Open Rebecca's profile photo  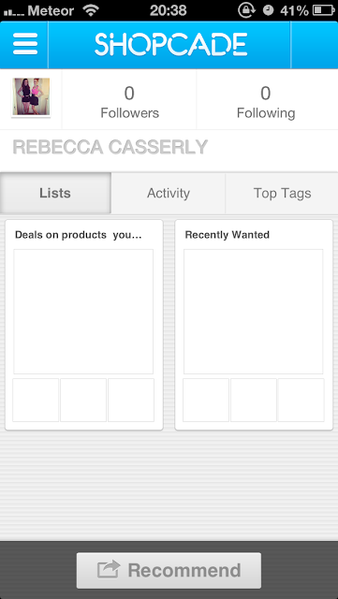[x=31, y=96]
